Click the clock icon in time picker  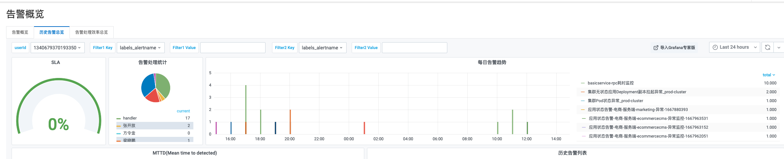point(715,47)
